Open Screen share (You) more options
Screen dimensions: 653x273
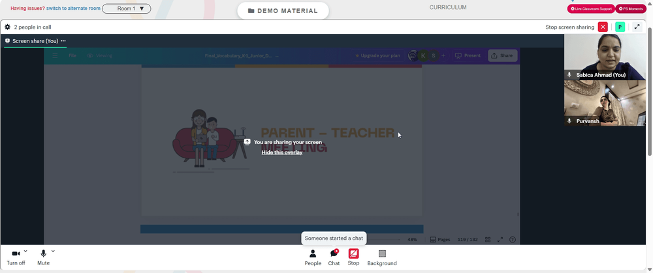tap(63, 40)
